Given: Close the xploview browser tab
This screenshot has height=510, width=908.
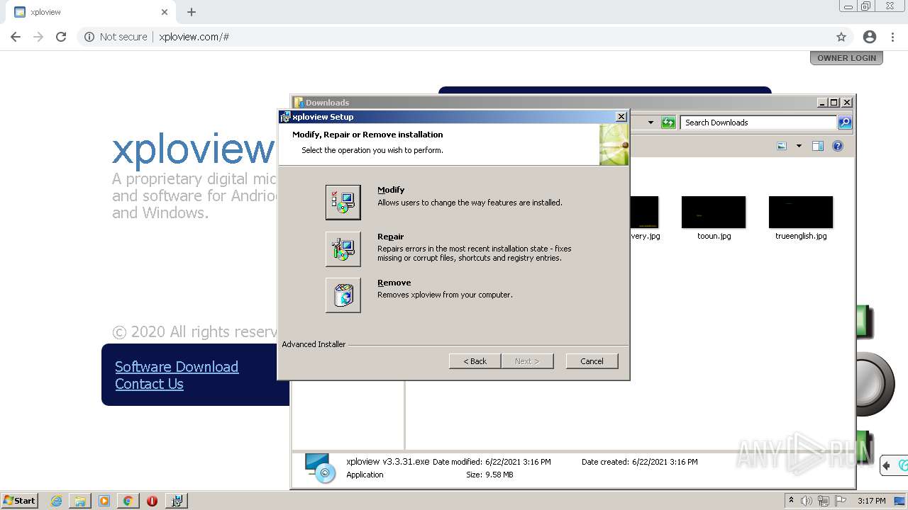Looking at the screenshot, I should click(165, 12).
